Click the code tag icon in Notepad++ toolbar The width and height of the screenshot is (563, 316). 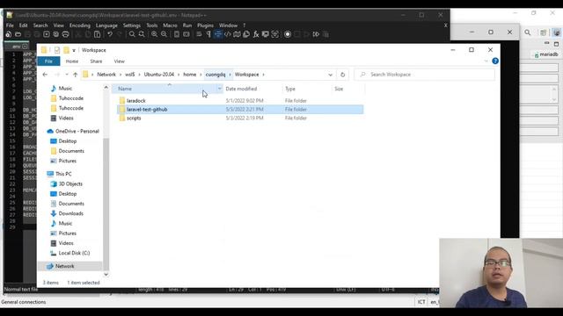point(228,34)
